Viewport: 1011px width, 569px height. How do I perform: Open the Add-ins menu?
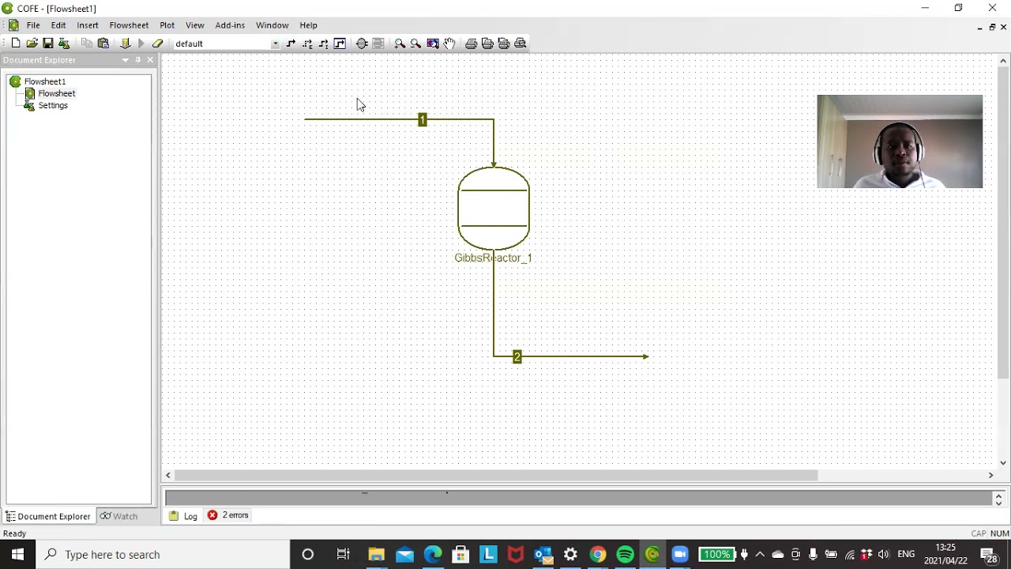tap(230, 25)
